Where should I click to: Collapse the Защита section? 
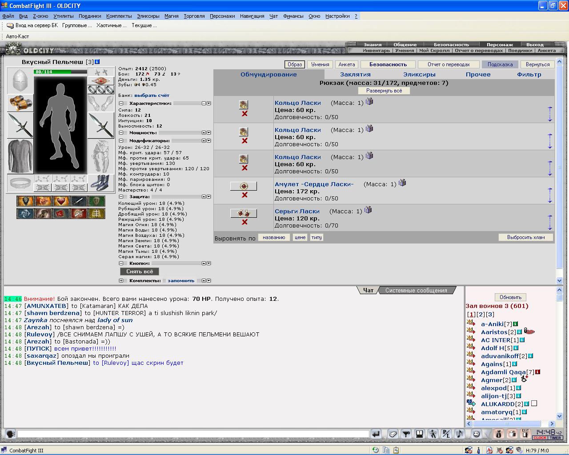(x=121, y=197)
